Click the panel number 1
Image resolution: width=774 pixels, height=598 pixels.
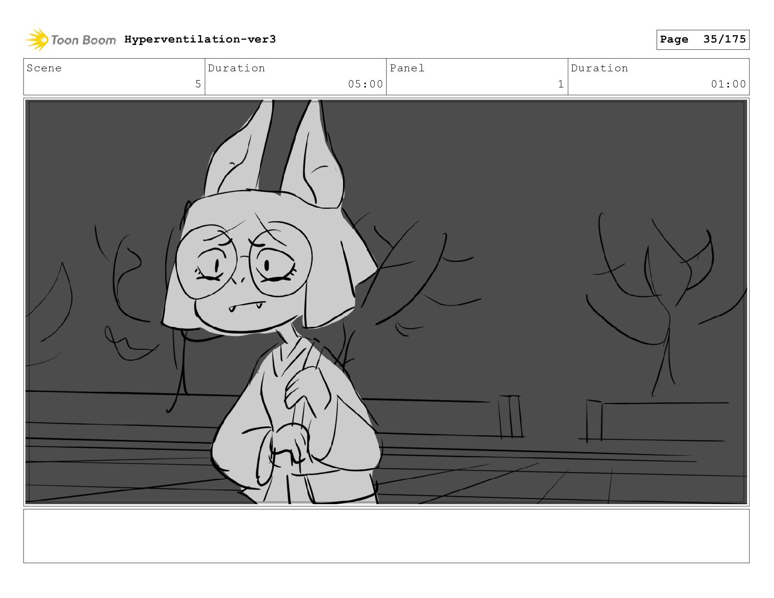pyautogui.click(x=561, y=84)
